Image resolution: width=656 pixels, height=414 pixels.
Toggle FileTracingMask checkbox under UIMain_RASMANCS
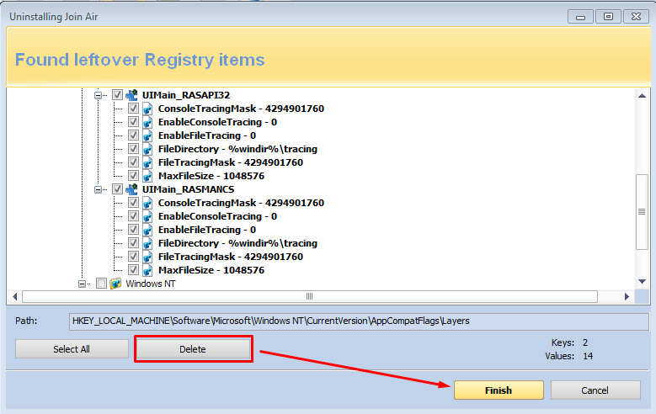pos(133,257)
